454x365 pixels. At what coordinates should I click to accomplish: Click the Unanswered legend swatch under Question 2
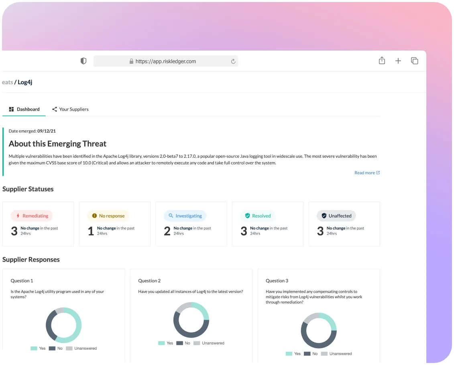[197, 343]
